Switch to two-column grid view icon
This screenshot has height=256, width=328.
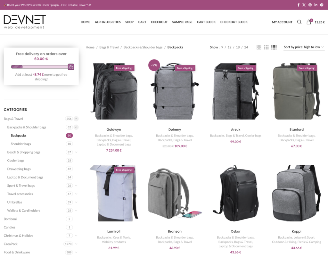[x=259, y=47]
